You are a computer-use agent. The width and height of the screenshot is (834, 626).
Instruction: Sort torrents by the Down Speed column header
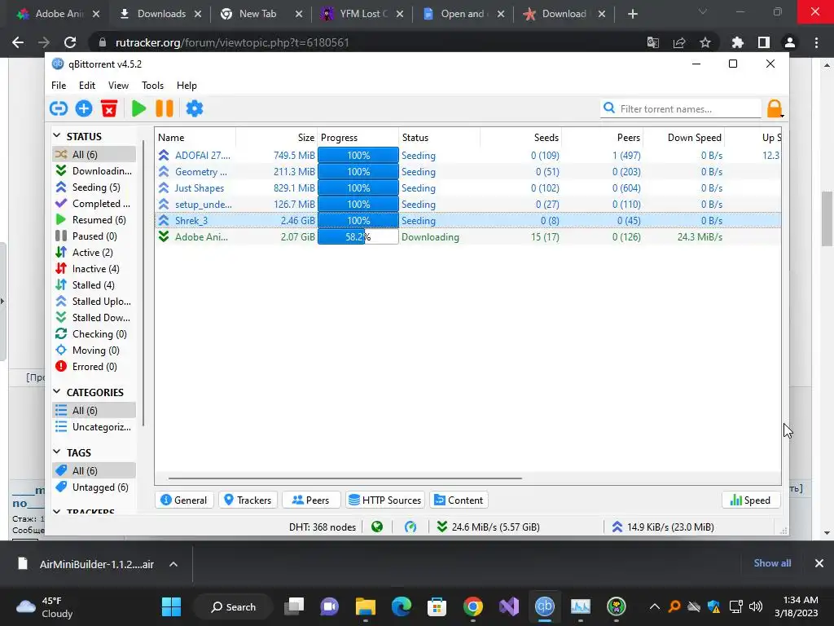[683, 137]
